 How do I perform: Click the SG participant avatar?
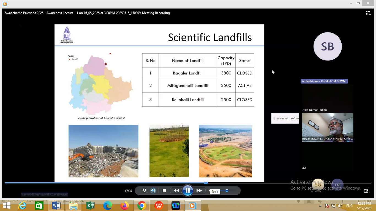318,185
